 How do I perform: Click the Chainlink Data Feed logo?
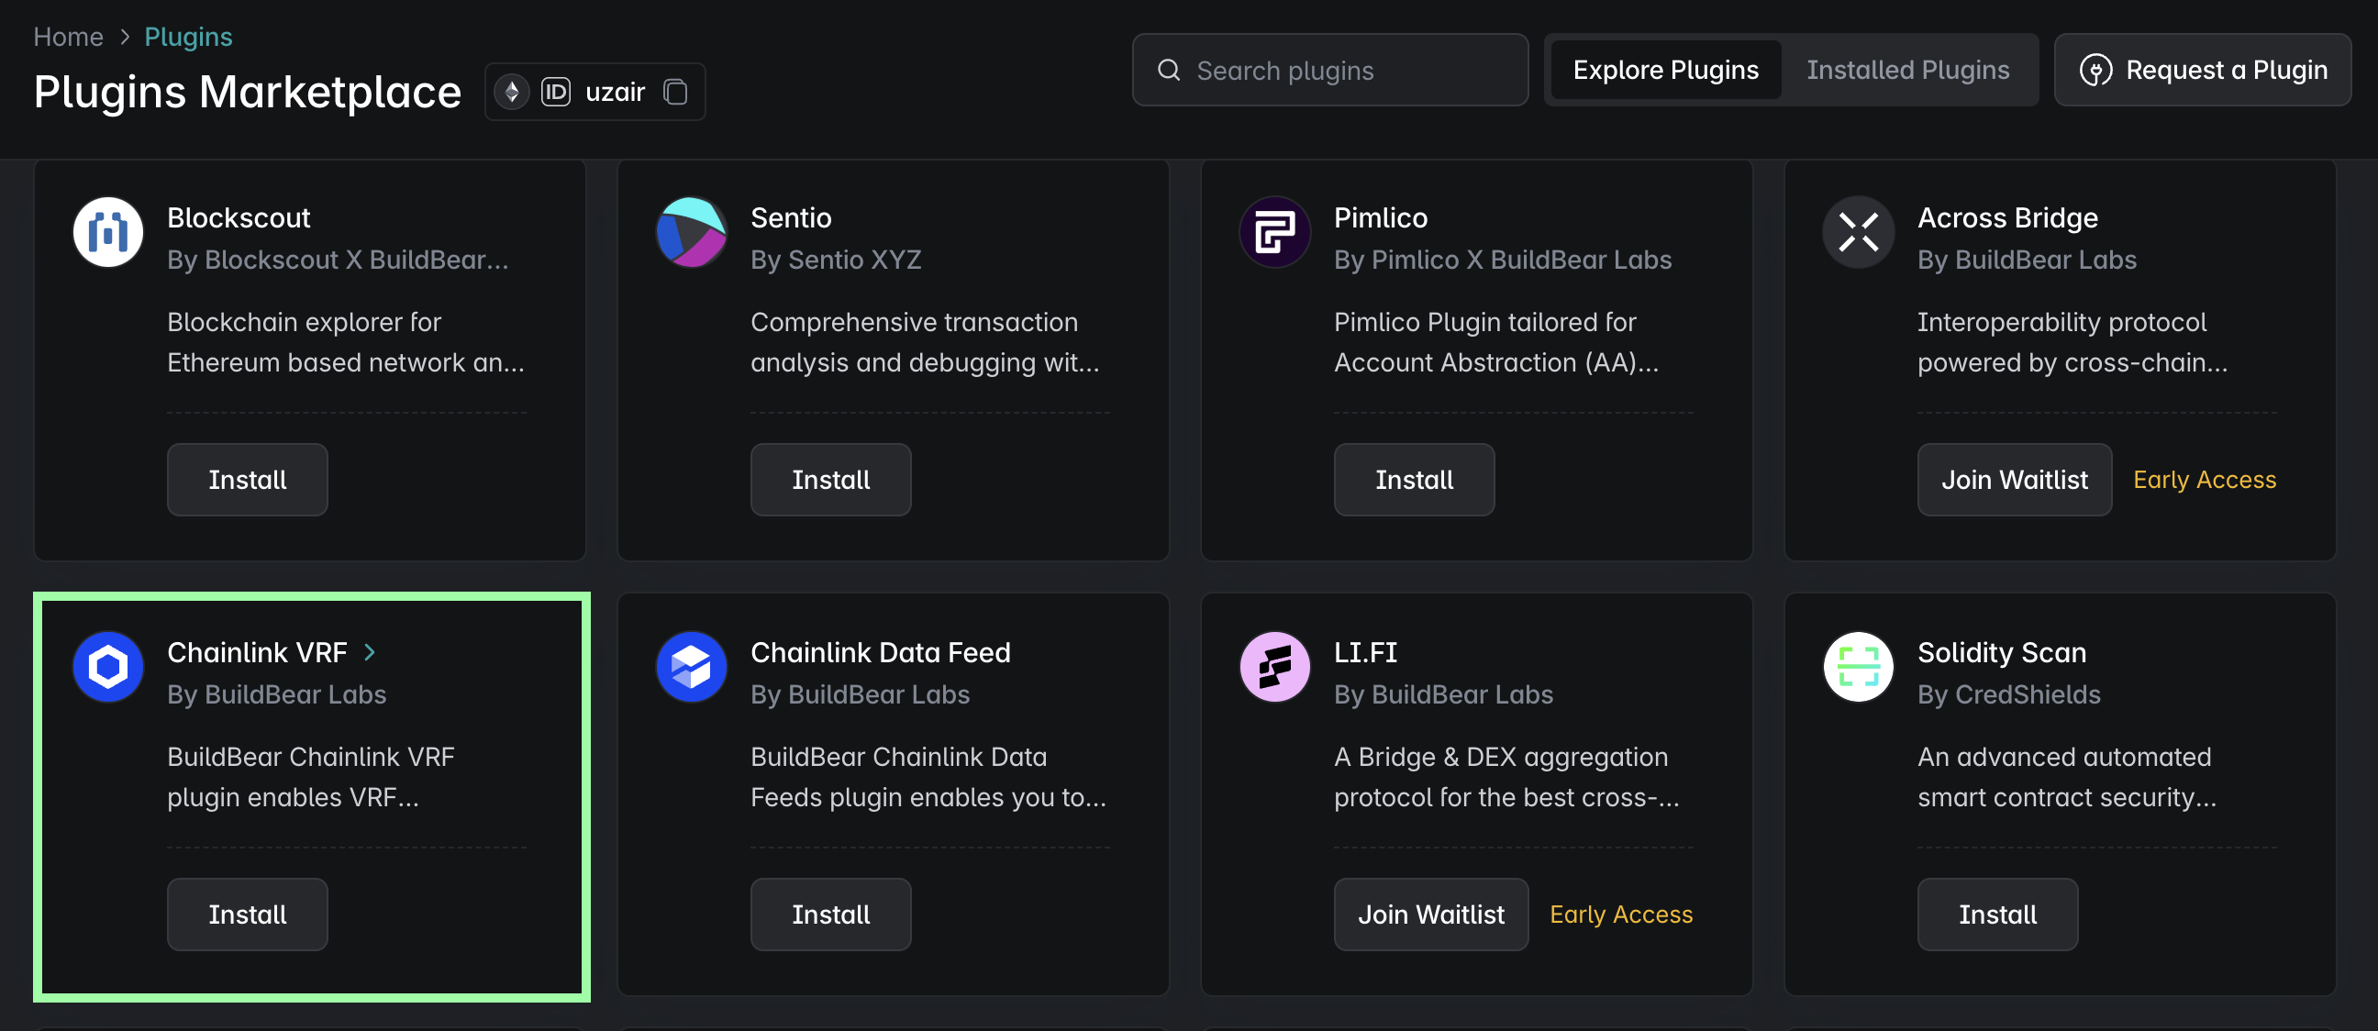pos(692,667)
